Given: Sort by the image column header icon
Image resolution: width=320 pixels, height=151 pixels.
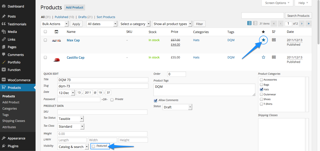Looking at the screenshot, I should (x=56, y=32).
